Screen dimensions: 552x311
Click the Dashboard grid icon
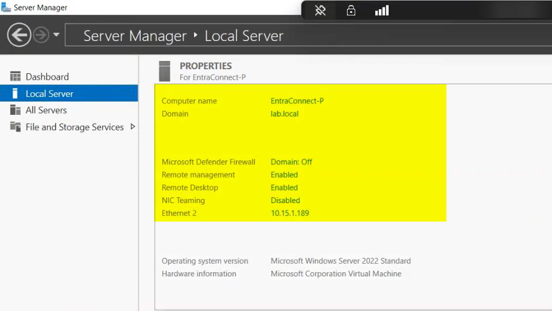[x=16, y=76]
